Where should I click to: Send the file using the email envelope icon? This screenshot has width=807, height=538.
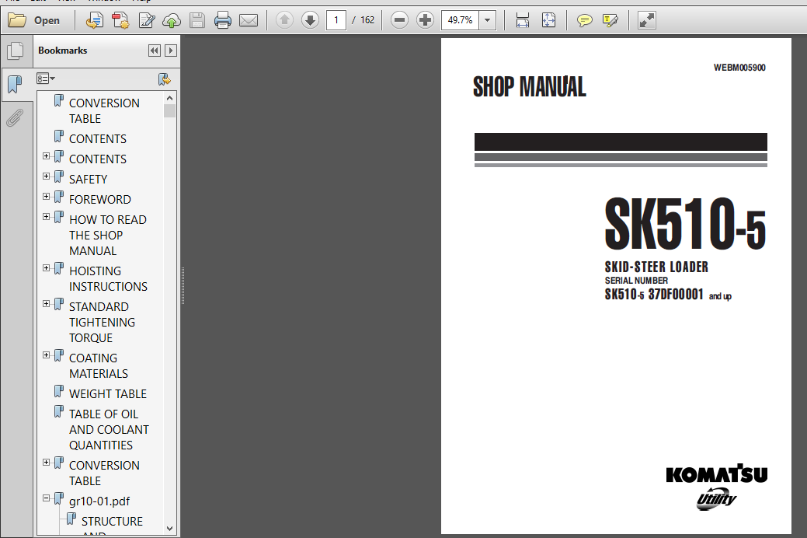[249, 21]
